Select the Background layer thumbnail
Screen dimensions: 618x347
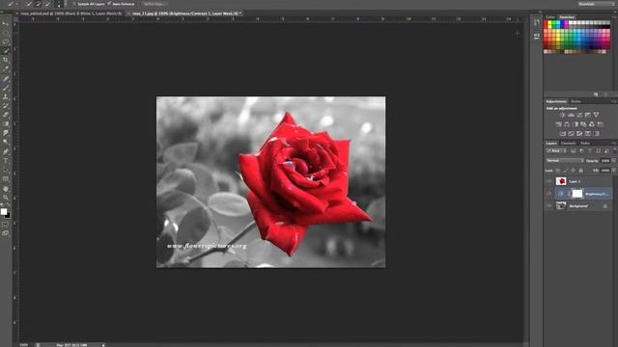[x=561, y=205]
